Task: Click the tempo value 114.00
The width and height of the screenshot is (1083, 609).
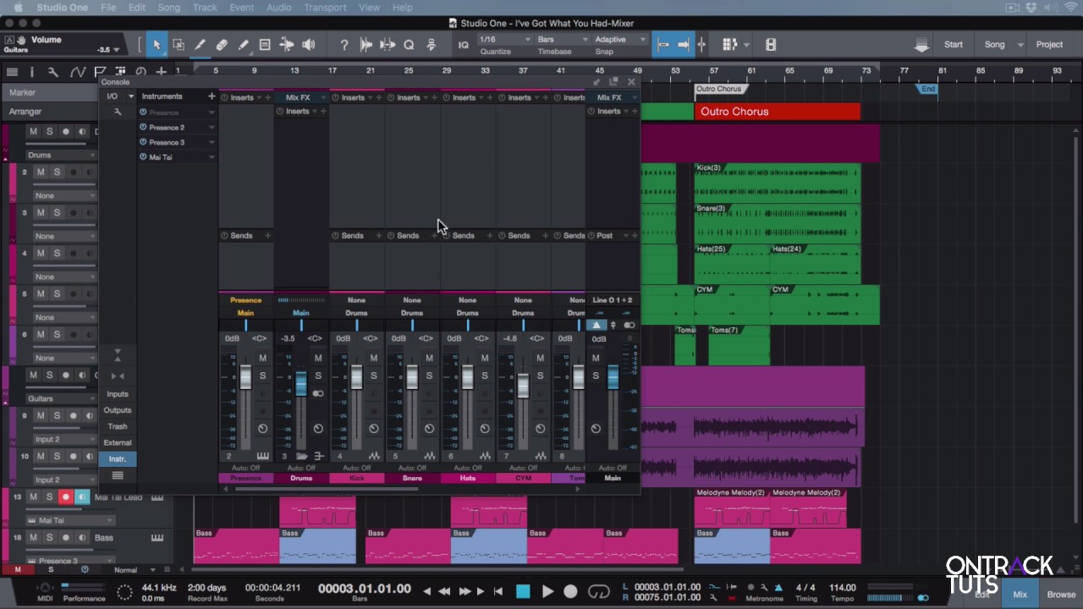Action: click(842, 588)
